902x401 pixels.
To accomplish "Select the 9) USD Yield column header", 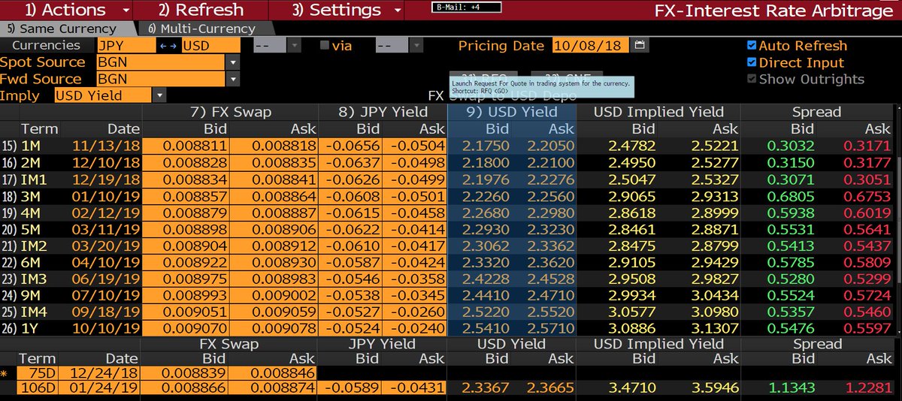I will (x=512, y=113).
